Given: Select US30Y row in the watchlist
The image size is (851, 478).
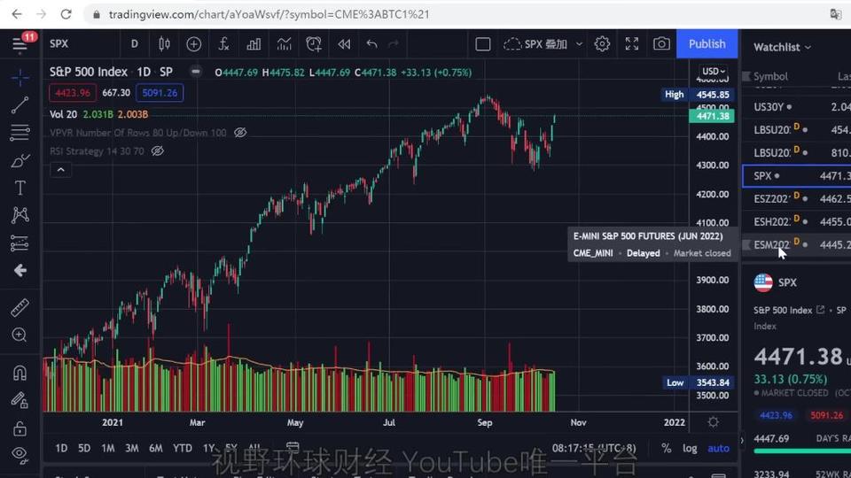Looking at the screenshot, I should [796, 107].
